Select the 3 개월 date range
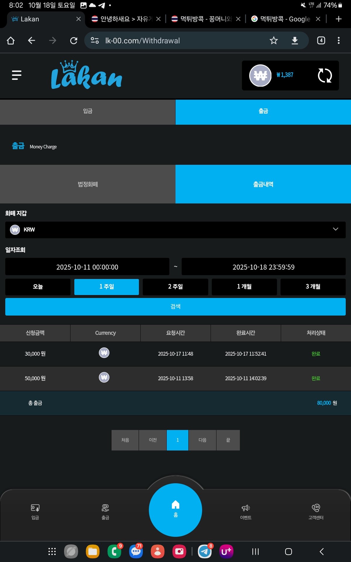The width and height of the screenshot is (351, 562). [x=313, y=287]
